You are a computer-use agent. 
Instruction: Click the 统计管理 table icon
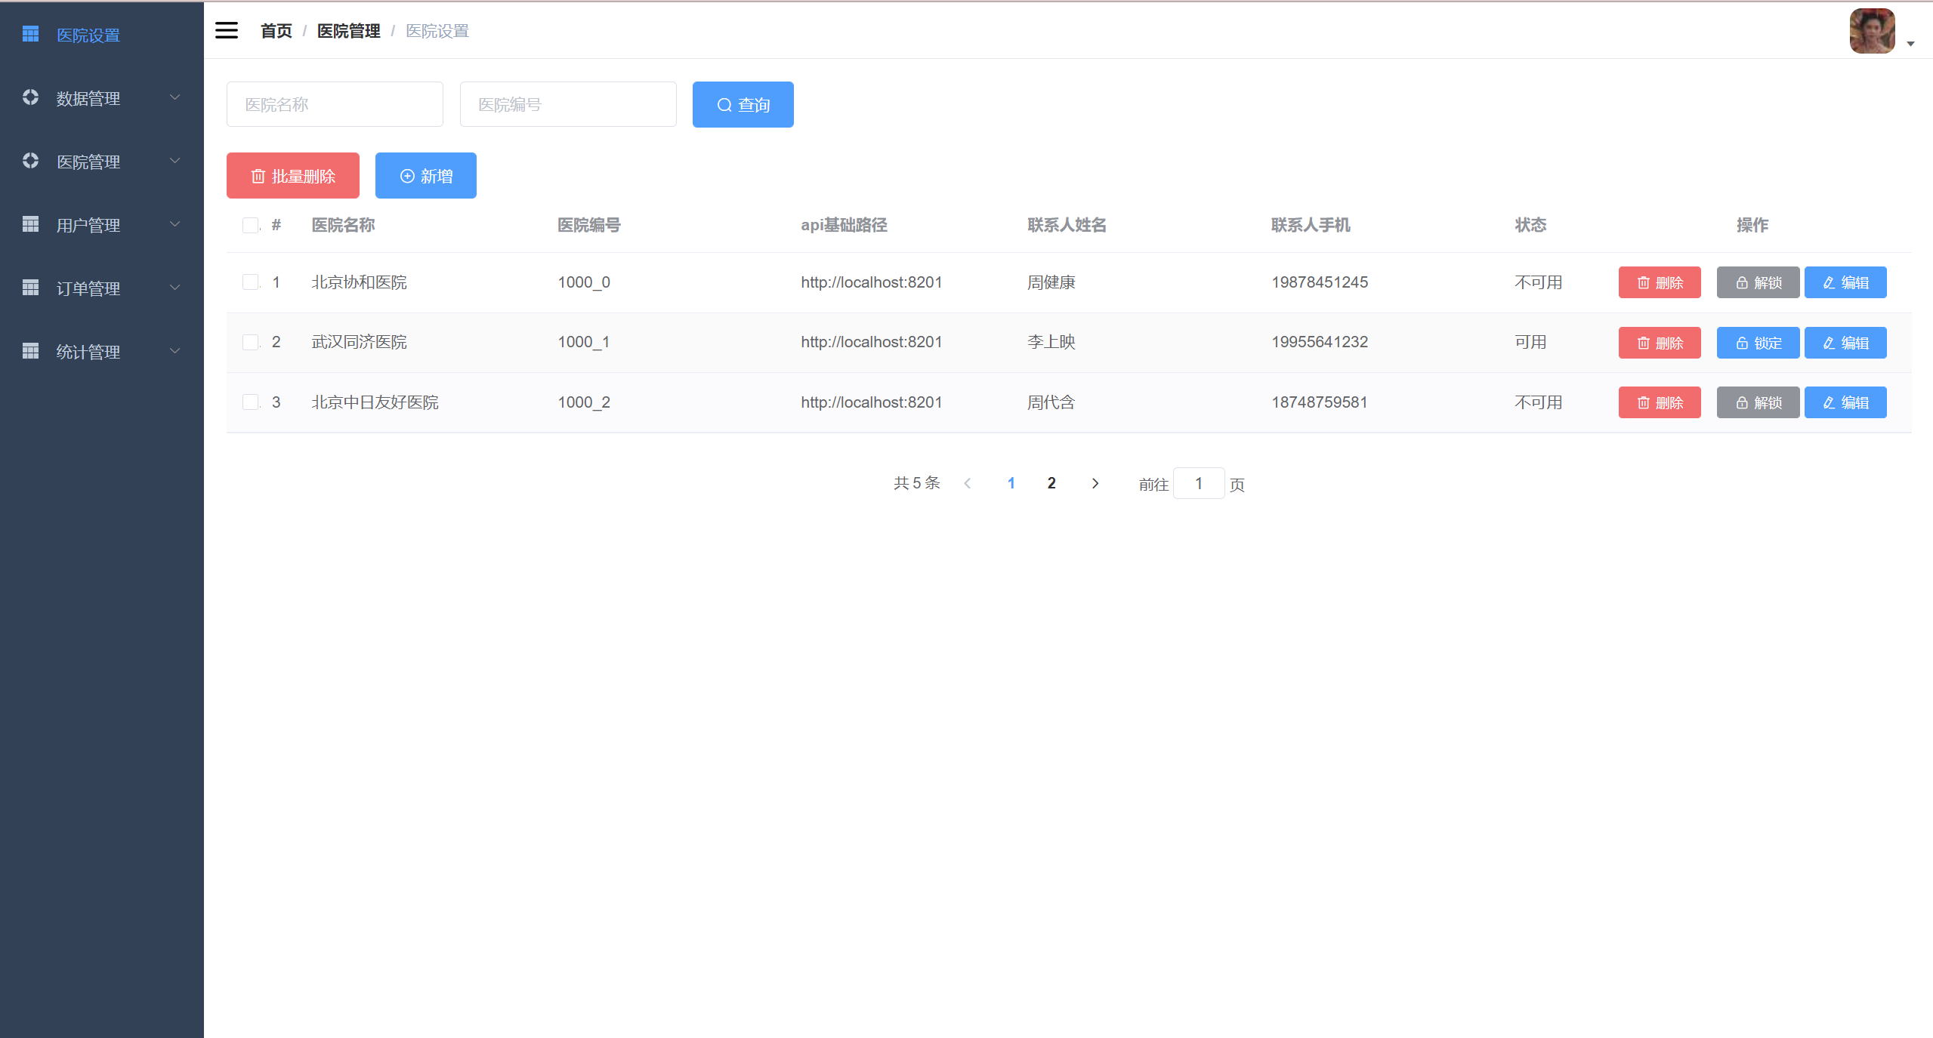coord(30,351)
